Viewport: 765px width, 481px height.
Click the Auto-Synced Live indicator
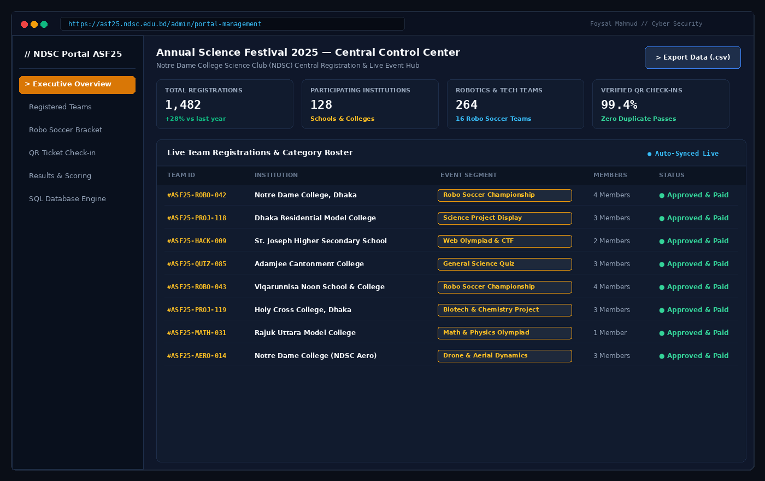point(683,154)
